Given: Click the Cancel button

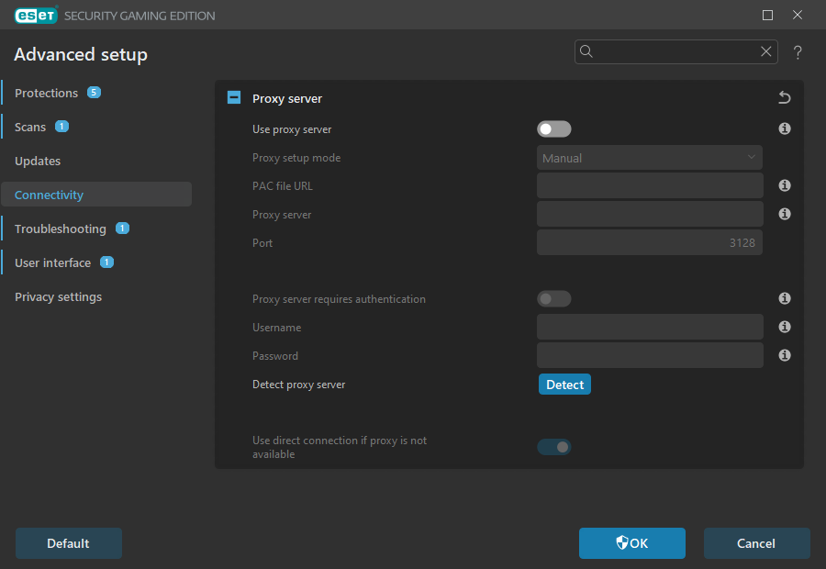Looking at the screenshot, I should click(756, 543).
